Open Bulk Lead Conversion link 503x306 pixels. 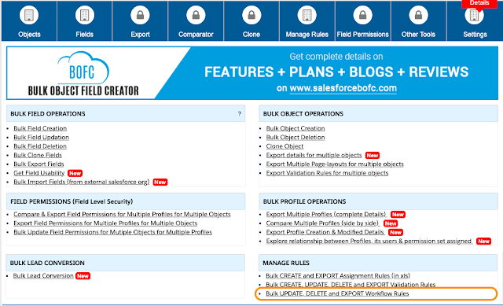(43, 276)
